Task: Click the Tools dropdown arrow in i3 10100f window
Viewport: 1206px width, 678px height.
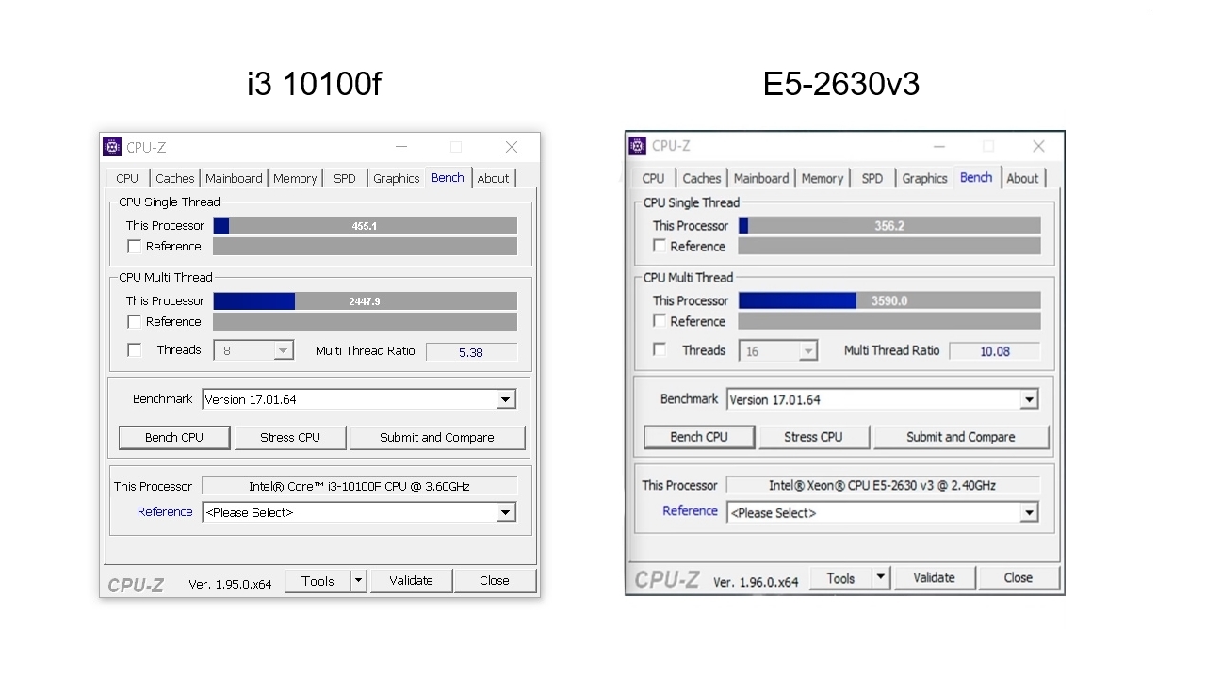Action: [358, 581]
